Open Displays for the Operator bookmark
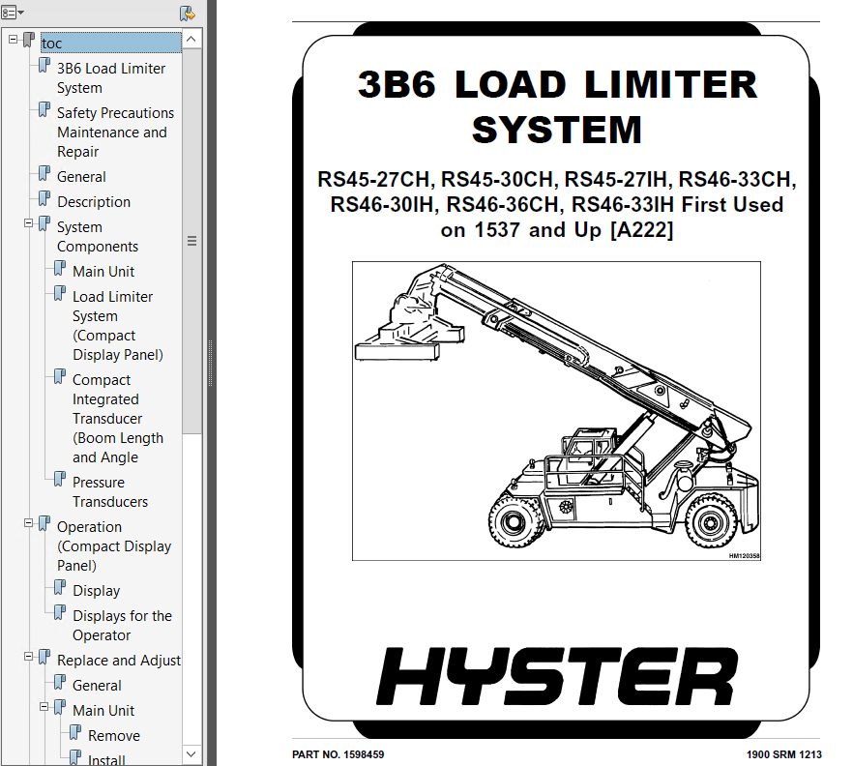This screenshot has width=853, height=766. point(123,625)
